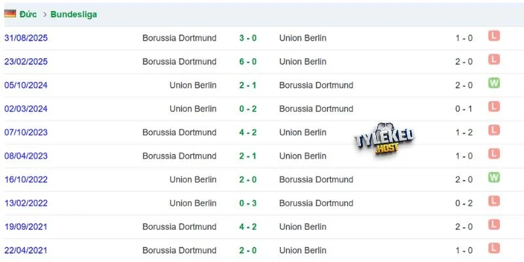Click the breadcrumb chevron before Bundesliga
This screenshot has height=262, width=524.
[x=45, y=14]
